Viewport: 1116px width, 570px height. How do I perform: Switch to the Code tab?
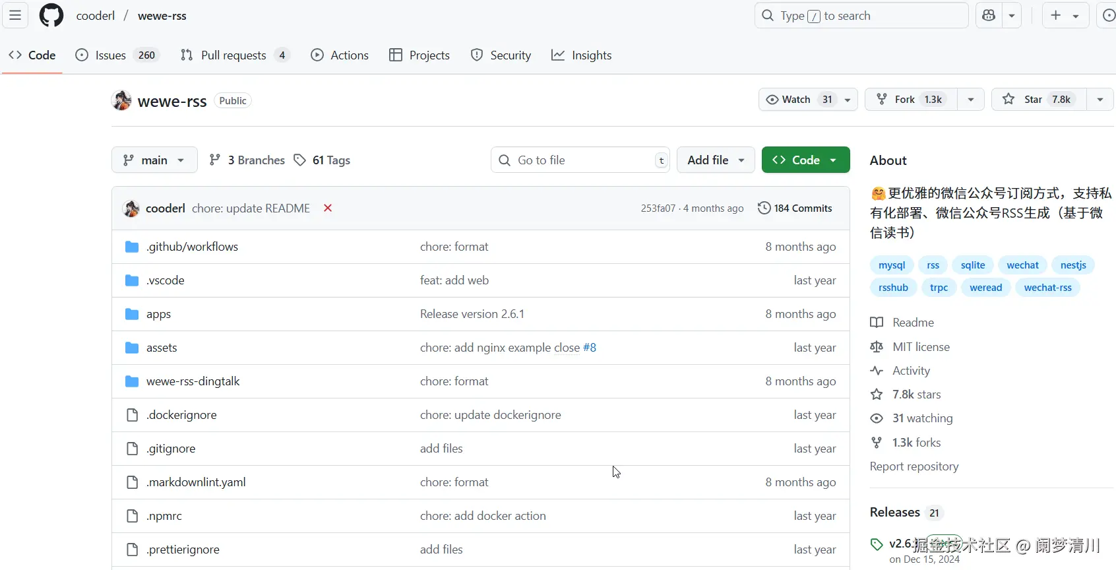coord(32,55)
